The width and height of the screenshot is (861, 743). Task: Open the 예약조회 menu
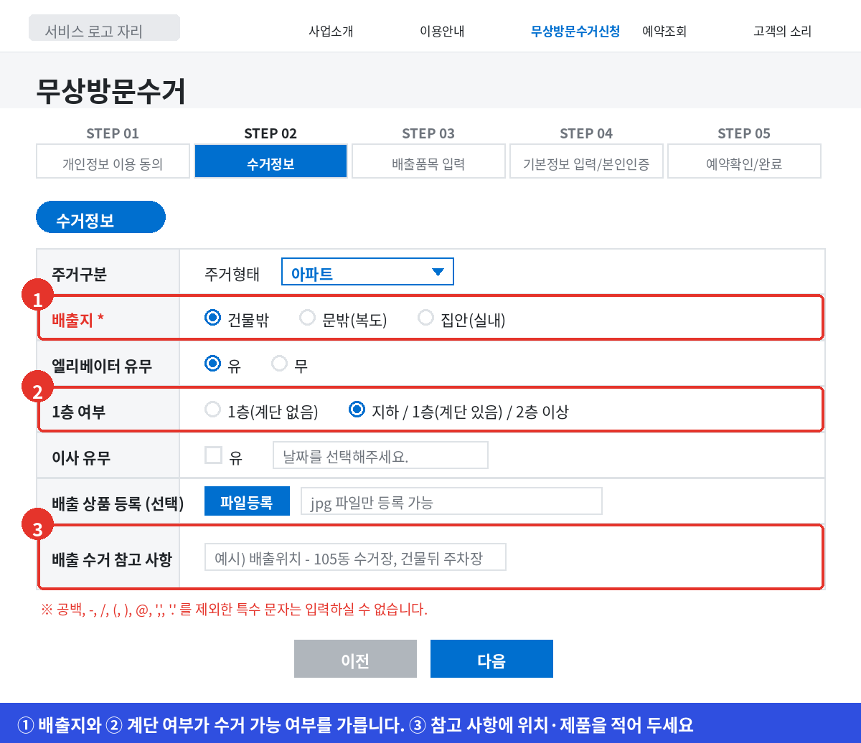(664, 32)
